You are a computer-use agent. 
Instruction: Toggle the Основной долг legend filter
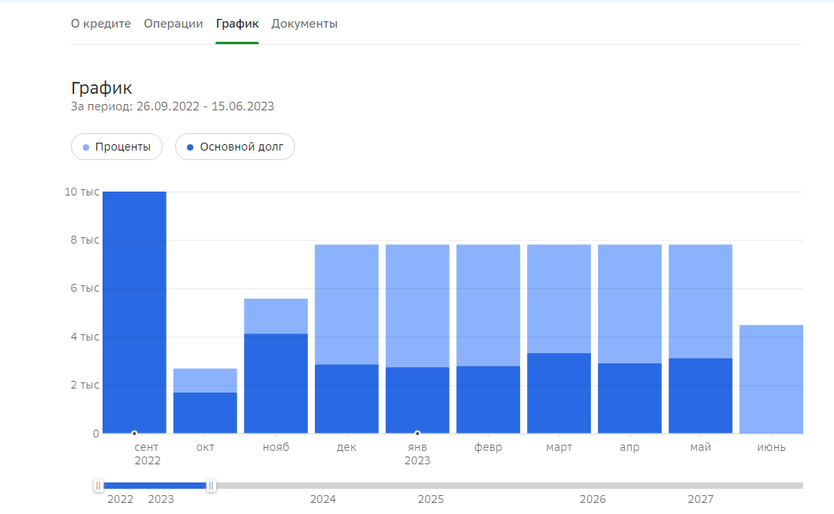click(x=235, y=147)
